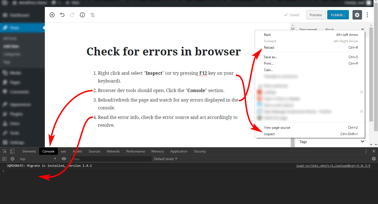Image resolution: width=378 pixels, height=204 pixels.
Task: Select the Application tab
Action: pyautogui.click(x=179, y=151)
